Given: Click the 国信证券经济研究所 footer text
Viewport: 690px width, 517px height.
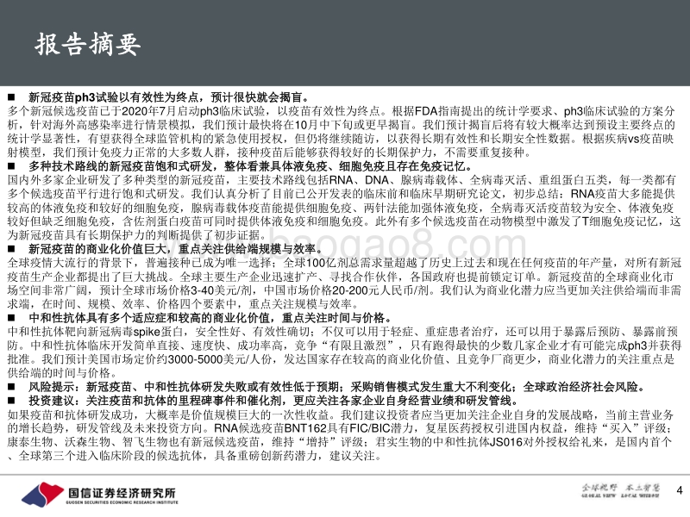Looking at the screenshot, I should pyautogui.click(x=122, y=492).
